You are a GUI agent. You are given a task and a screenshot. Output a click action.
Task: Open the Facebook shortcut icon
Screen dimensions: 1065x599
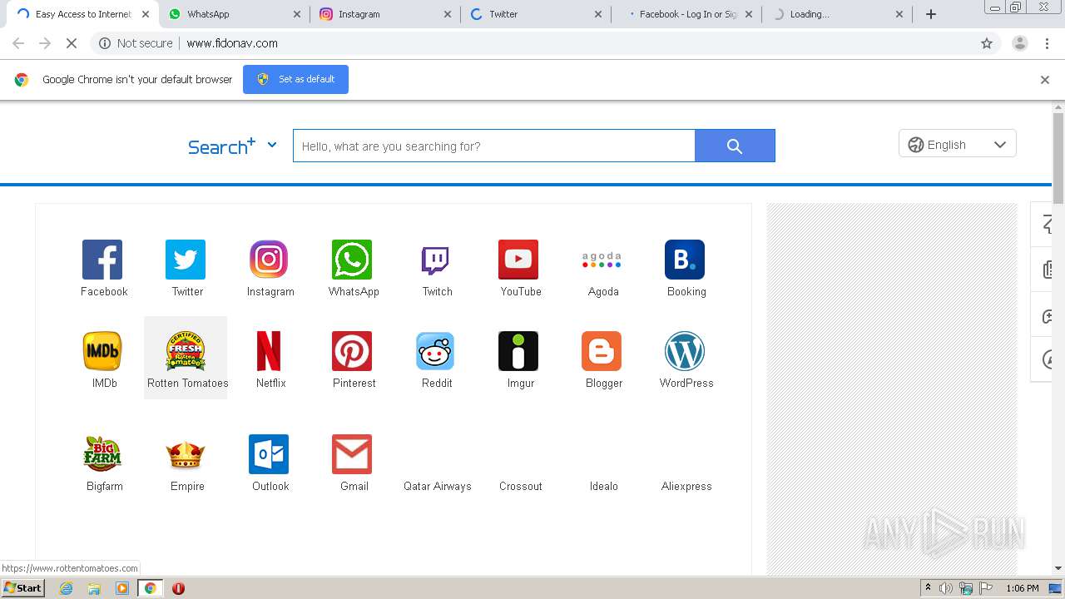[102, 260]
